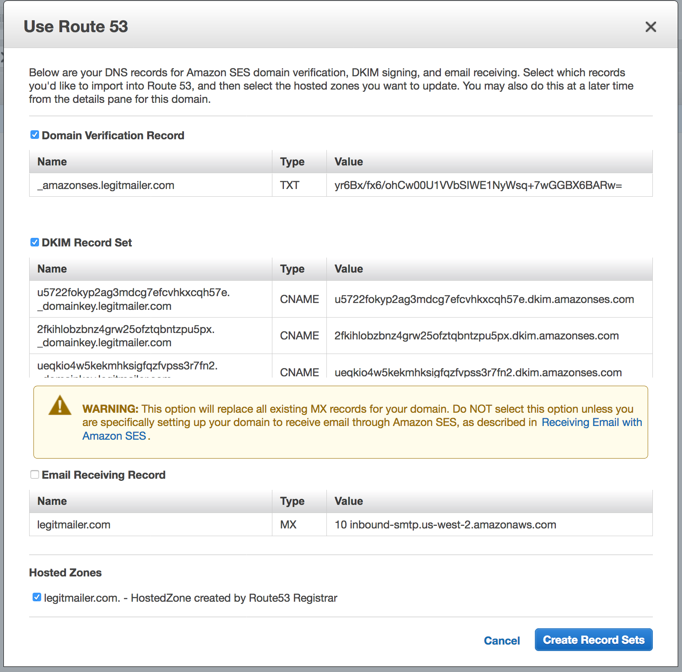Viewport: 682px width, 672px height.
Task: Click the Email Receiving Record label text
Action: point(103,475)
